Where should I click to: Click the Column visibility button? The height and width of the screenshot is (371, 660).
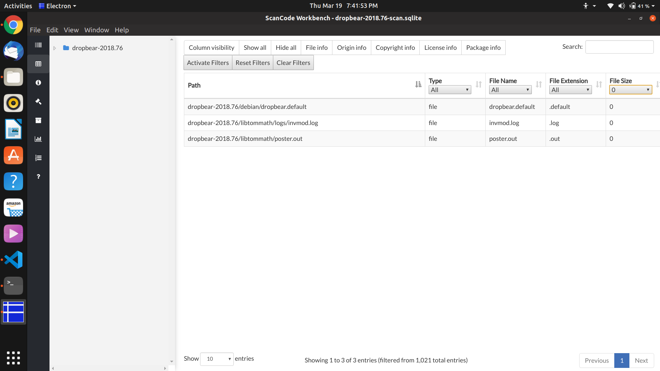tap(211, 47)
